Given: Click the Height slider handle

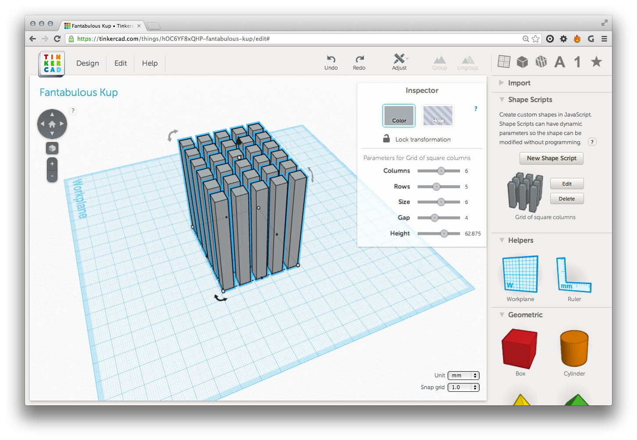Looking at the screenshot, I should point(444,234).
